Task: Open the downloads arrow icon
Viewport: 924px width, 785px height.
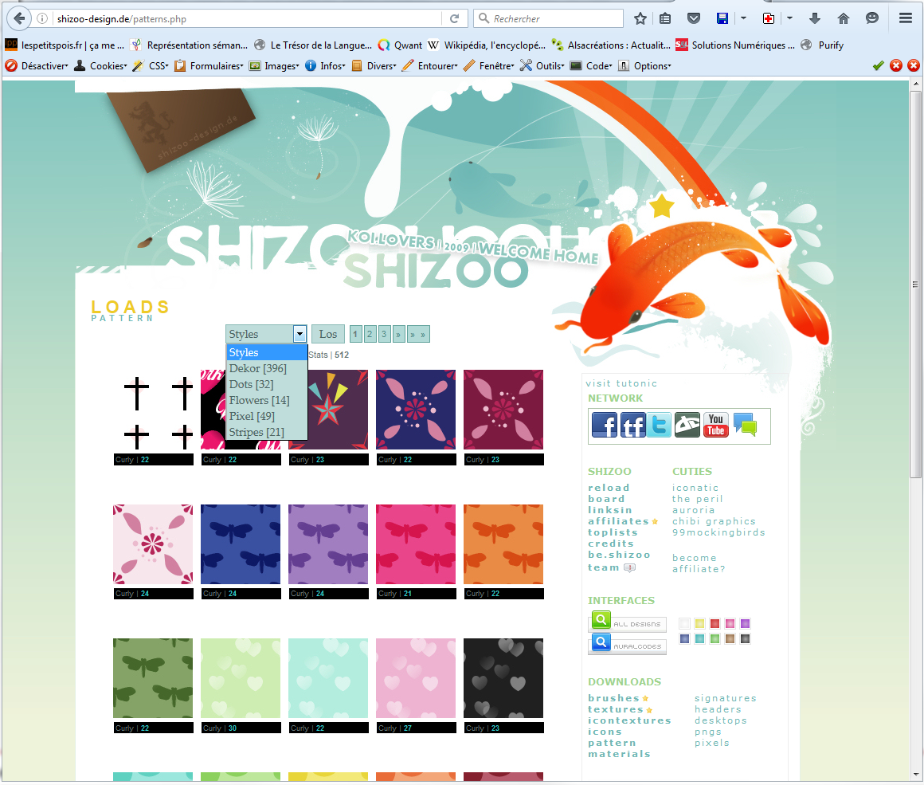Action: coord(815,19)
